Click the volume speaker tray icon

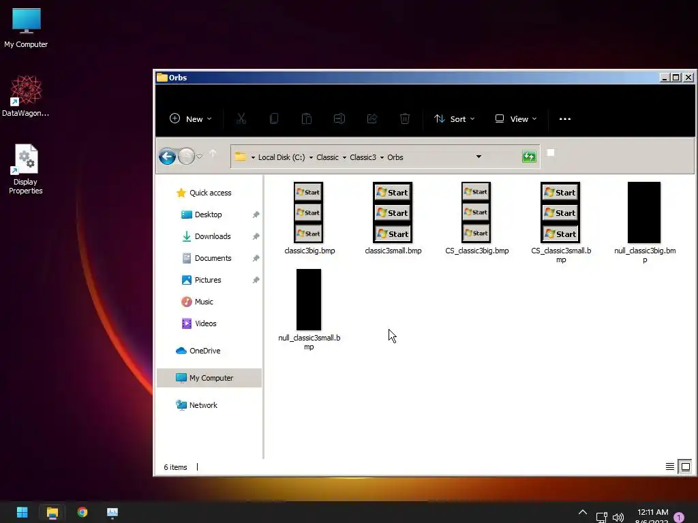(x=618, y=517)
